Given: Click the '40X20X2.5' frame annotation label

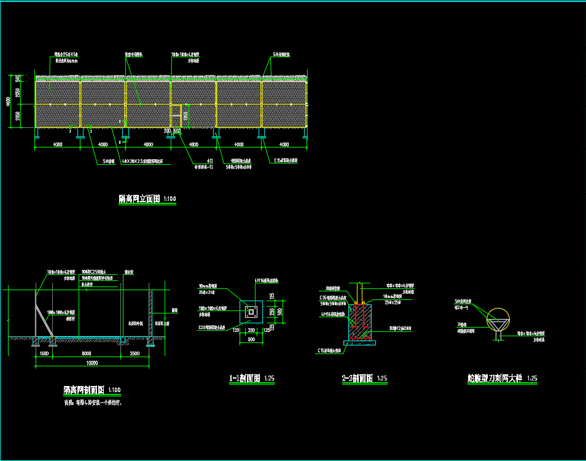Looking at the screenshot, I should point(143,162).
